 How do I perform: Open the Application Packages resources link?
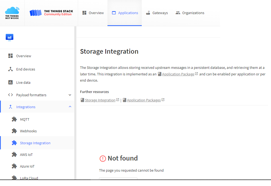click(144, 100)
